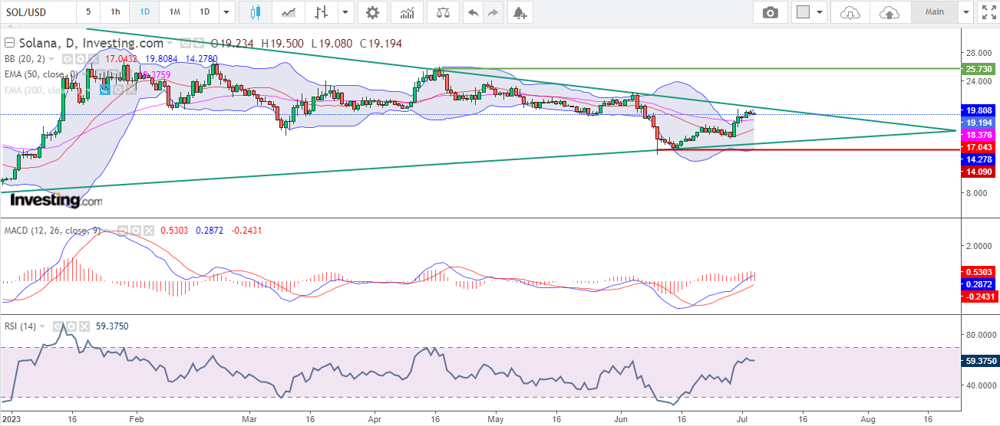Click the MACD (12, 26, close, 9) label
1000x426 pixels.
(52, 231)
